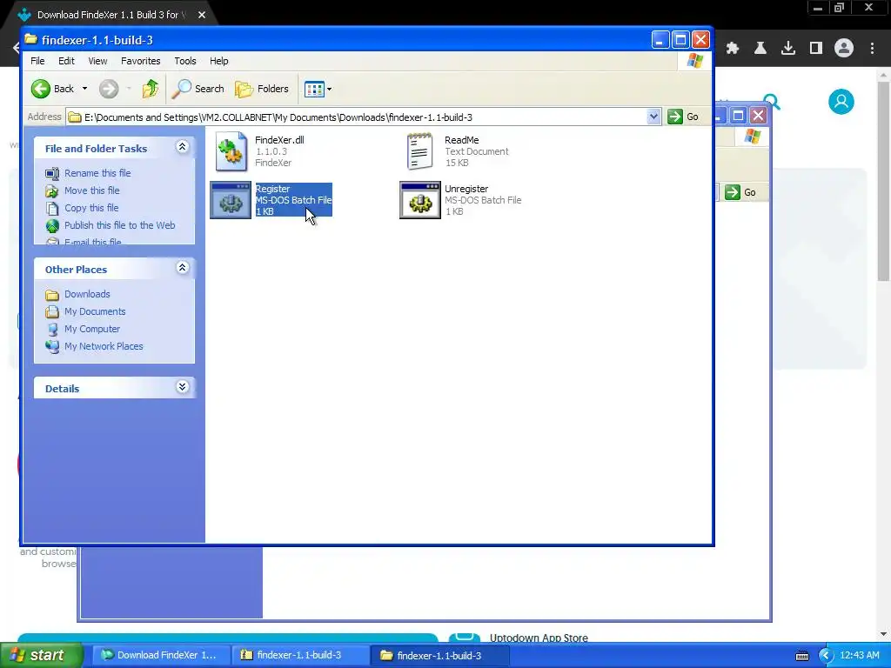Open My Computer under Other Places
The image size is (891, 668).
tap(92, 329)
